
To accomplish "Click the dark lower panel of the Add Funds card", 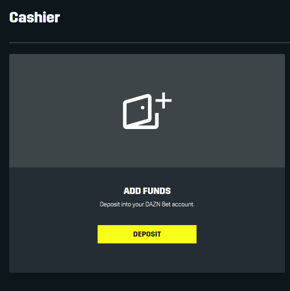I will click(x=147, y=220).
